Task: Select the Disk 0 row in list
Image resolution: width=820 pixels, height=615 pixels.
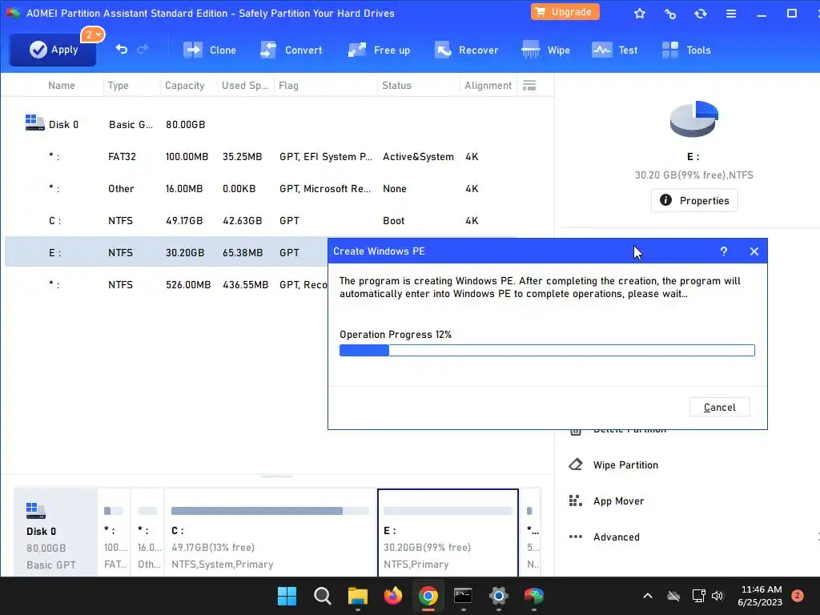Action: (277, 124)
